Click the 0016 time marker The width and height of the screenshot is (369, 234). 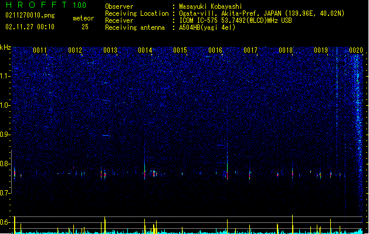(215, 50)
